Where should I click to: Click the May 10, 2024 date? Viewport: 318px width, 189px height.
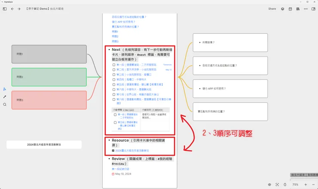[123, 174]
